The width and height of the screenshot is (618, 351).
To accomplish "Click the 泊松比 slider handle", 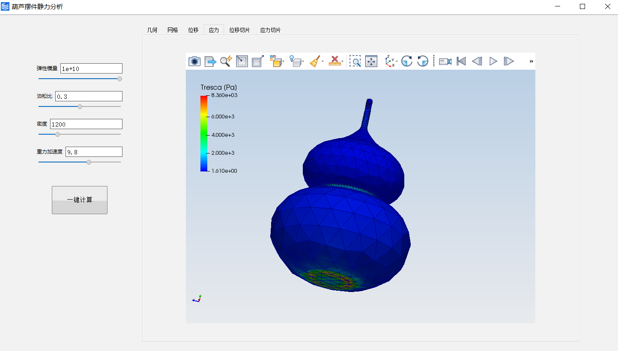I will (80, 106).
